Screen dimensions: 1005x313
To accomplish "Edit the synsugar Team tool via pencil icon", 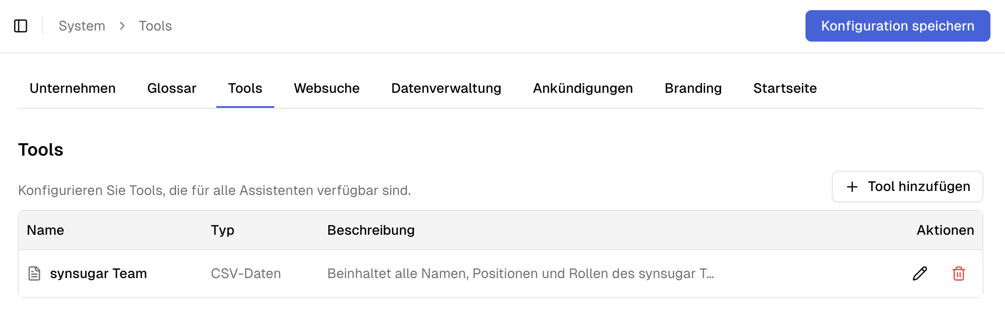I will 920,273.
